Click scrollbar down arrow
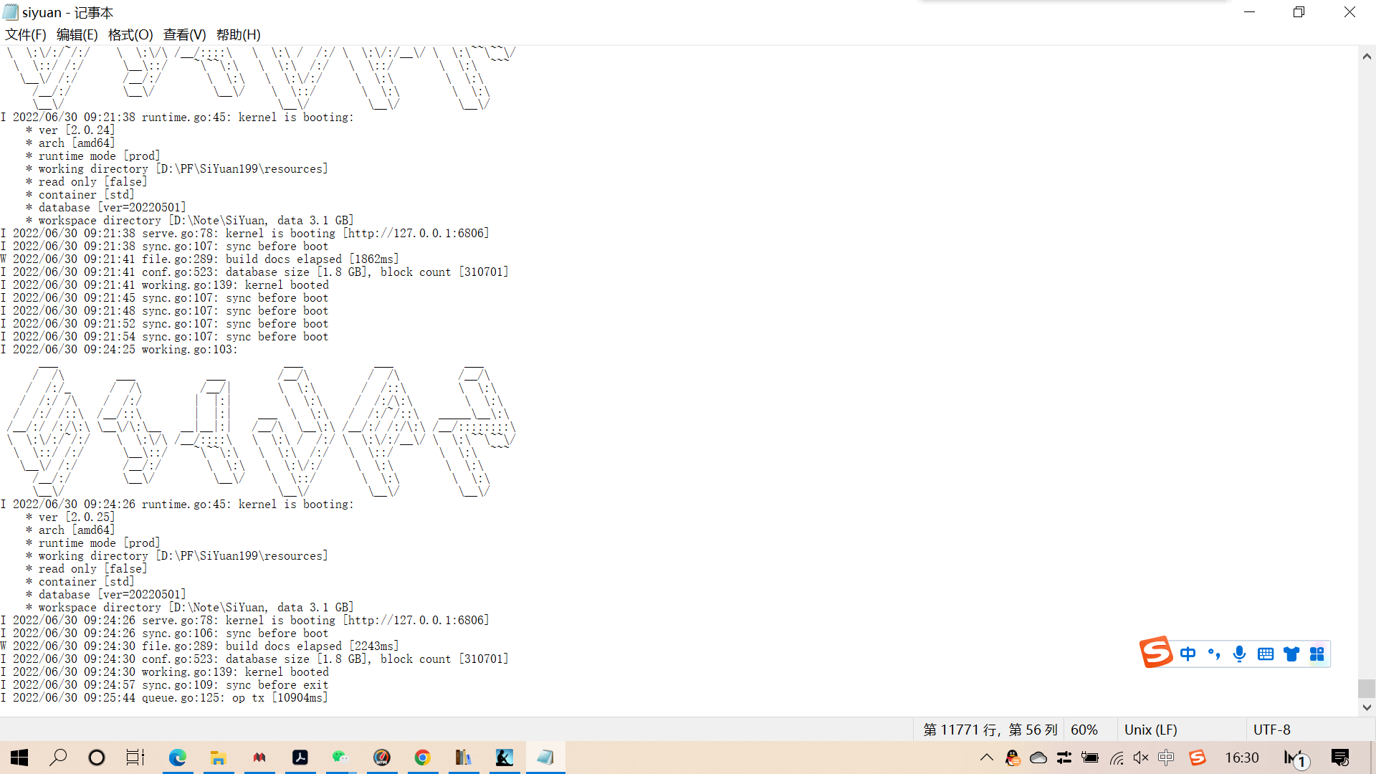The height and width of the screenshot is (774, 1376). (1367, 707)
